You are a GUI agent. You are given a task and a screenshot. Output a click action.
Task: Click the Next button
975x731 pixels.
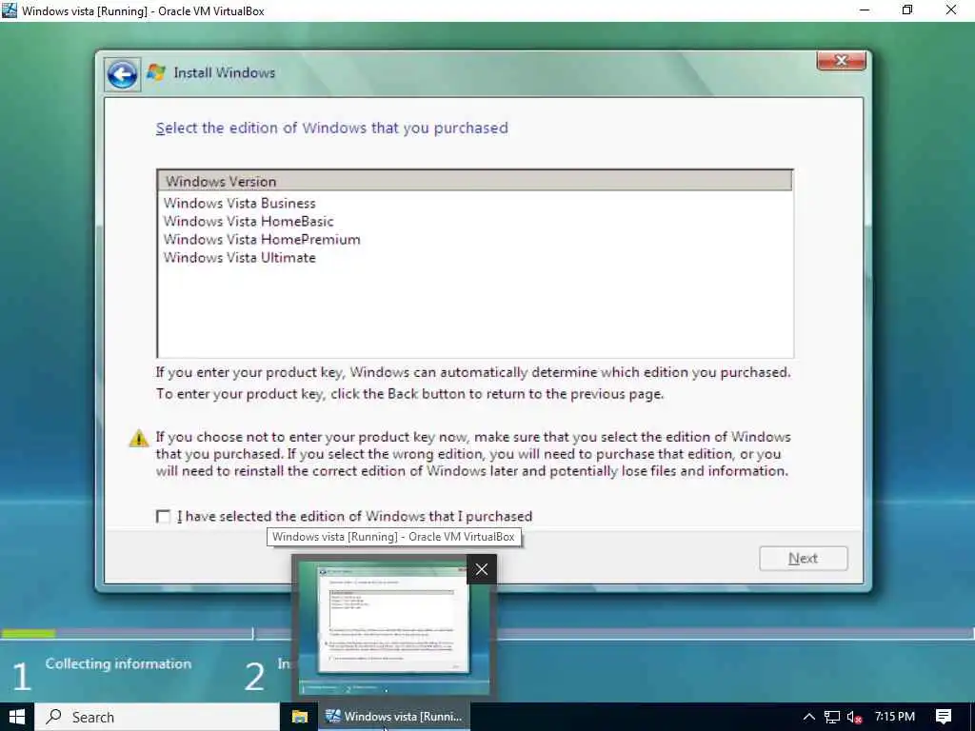(x=803, y=558)
